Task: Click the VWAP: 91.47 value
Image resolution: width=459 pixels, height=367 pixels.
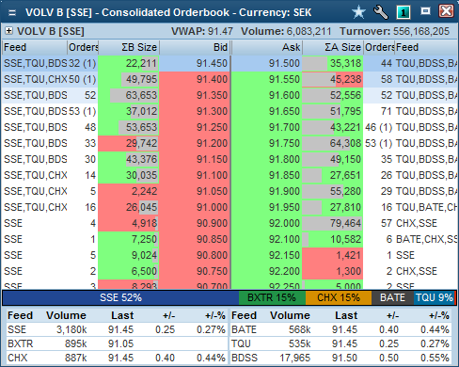Action: pyautogui.click(x=202, y=31)
